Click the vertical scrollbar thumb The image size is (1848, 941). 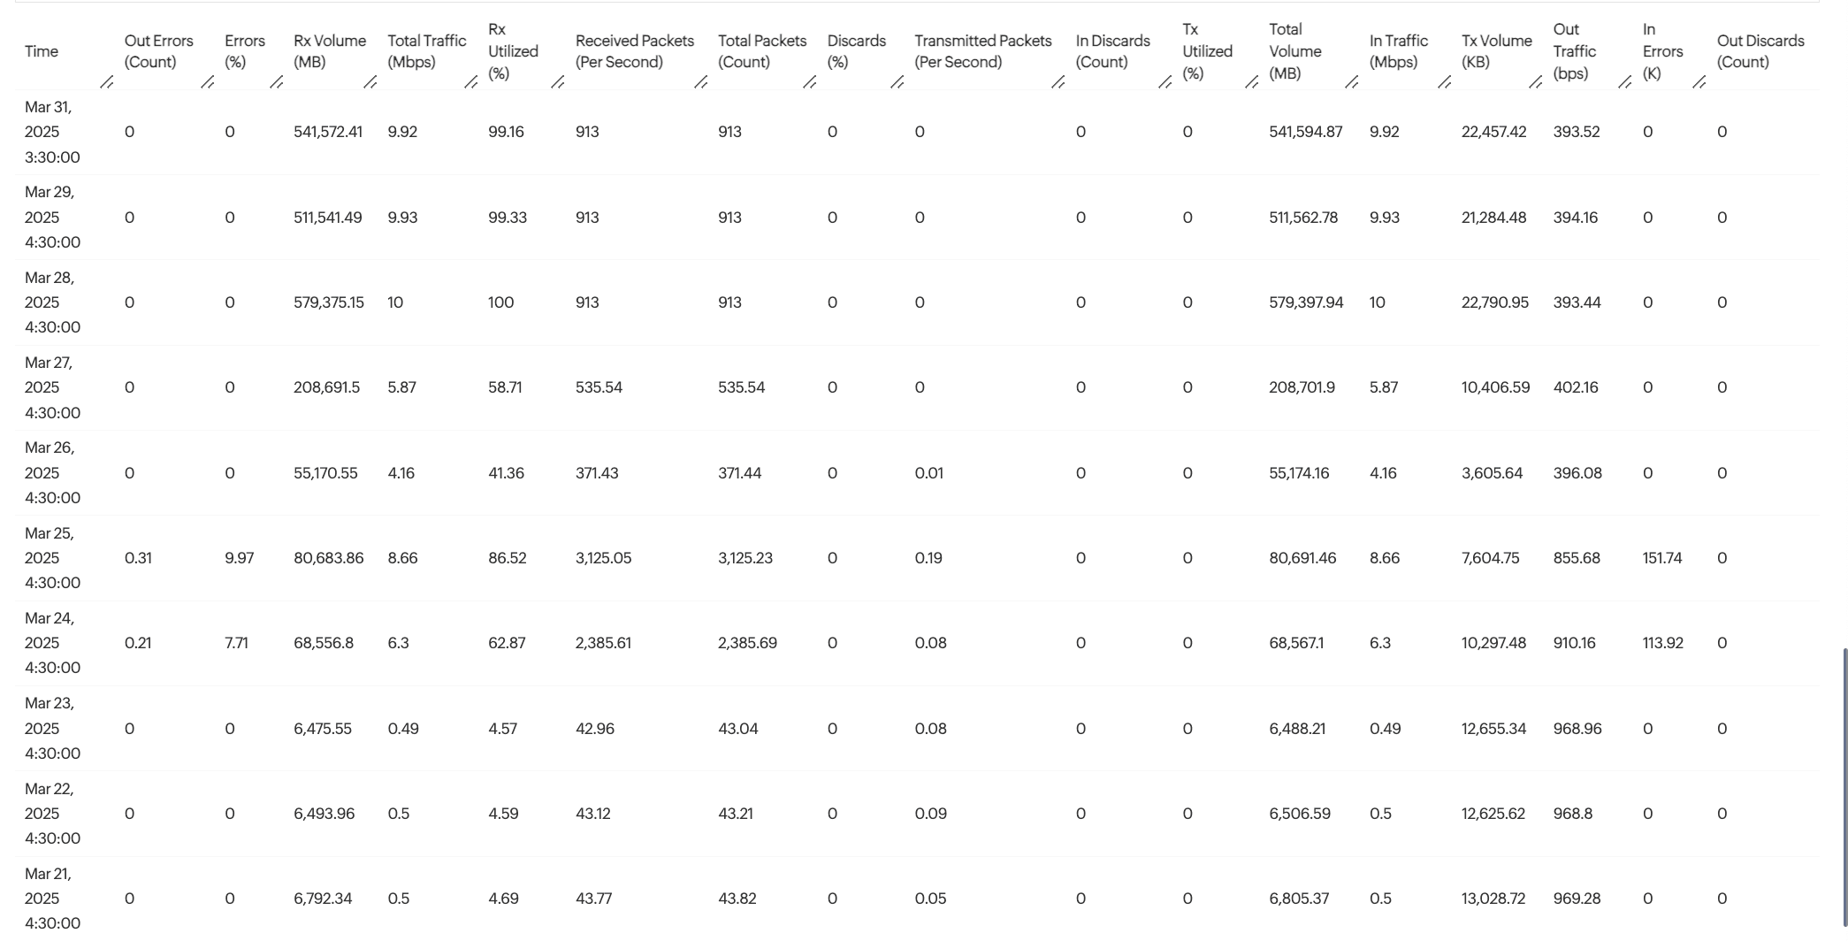[x=1844, y=787]
